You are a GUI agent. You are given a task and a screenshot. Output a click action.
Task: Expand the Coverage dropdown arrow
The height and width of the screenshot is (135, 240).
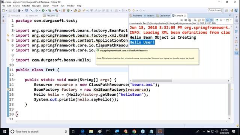click(53, 10)
